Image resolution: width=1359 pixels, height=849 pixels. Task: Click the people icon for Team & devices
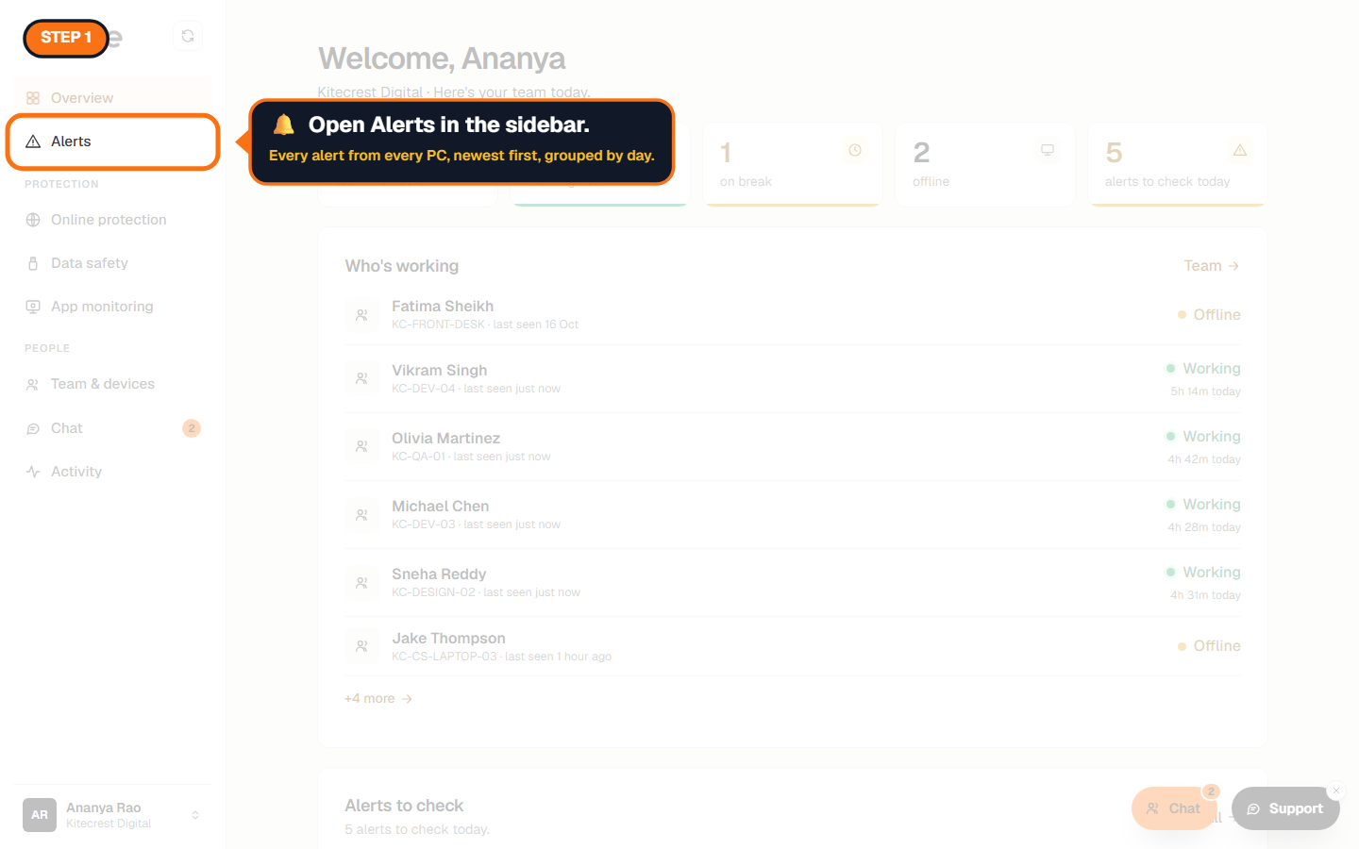tap(33, 384)
